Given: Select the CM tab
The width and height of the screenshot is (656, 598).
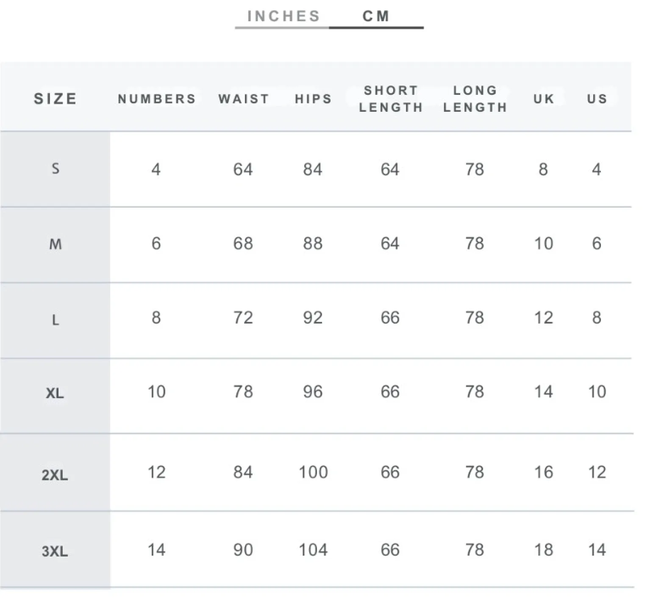Looking at the screenshot, I should (x=376, y=17).
